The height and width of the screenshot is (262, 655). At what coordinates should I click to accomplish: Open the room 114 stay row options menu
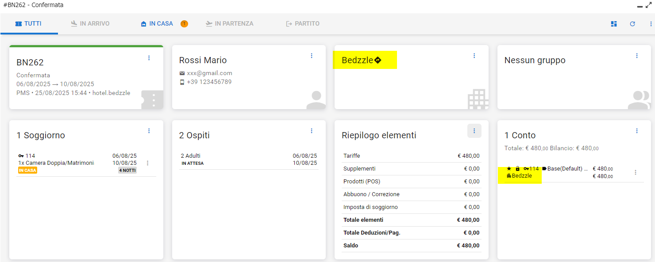(148, 163)
